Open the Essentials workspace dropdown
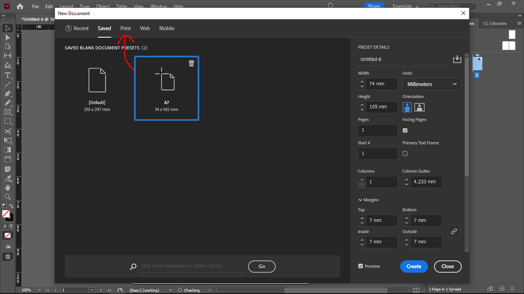524x294 pixels. tap(405, 6)
